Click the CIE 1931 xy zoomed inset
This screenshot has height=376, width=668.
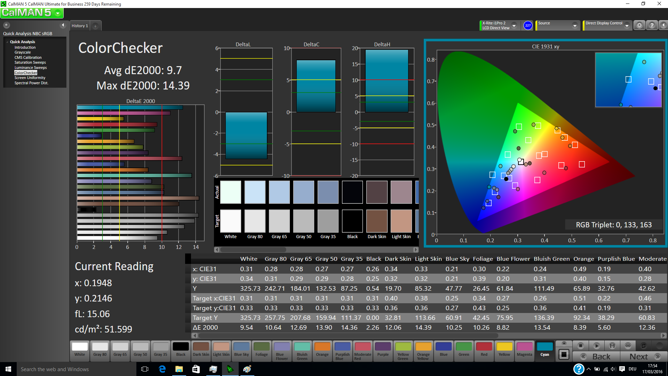[628, 80]
